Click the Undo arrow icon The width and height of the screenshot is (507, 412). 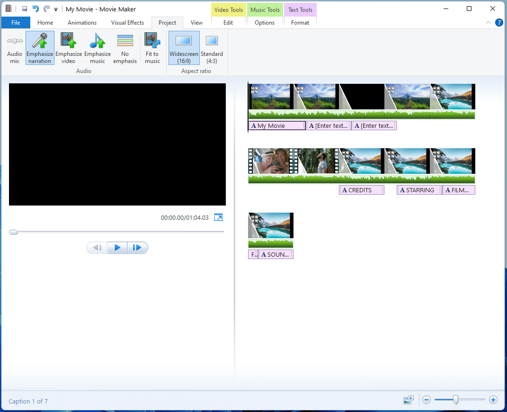36,9
